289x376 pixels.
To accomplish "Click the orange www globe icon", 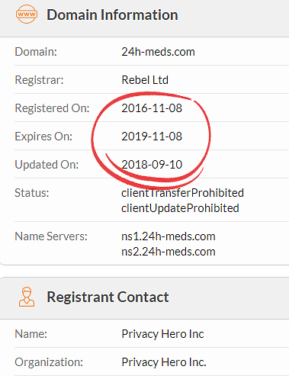I will tap(27, 14).
